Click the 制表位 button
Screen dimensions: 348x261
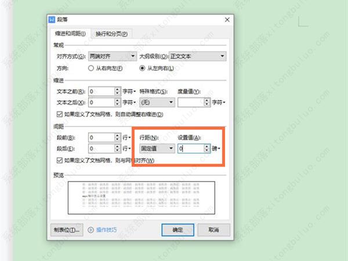pos(66,230)
